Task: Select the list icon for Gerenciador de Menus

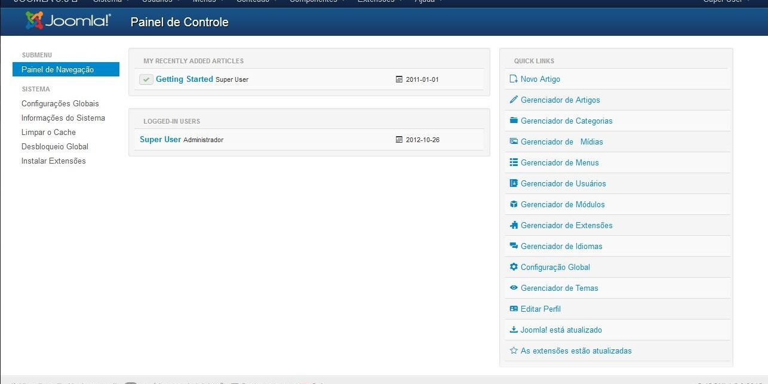Action: pyautogui.click(x=514, y=162)
